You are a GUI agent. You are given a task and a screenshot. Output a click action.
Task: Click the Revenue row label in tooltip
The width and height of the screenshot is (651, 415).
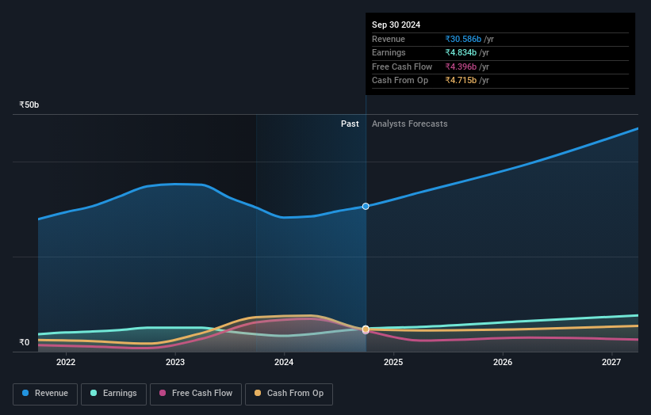click(389, 39)
